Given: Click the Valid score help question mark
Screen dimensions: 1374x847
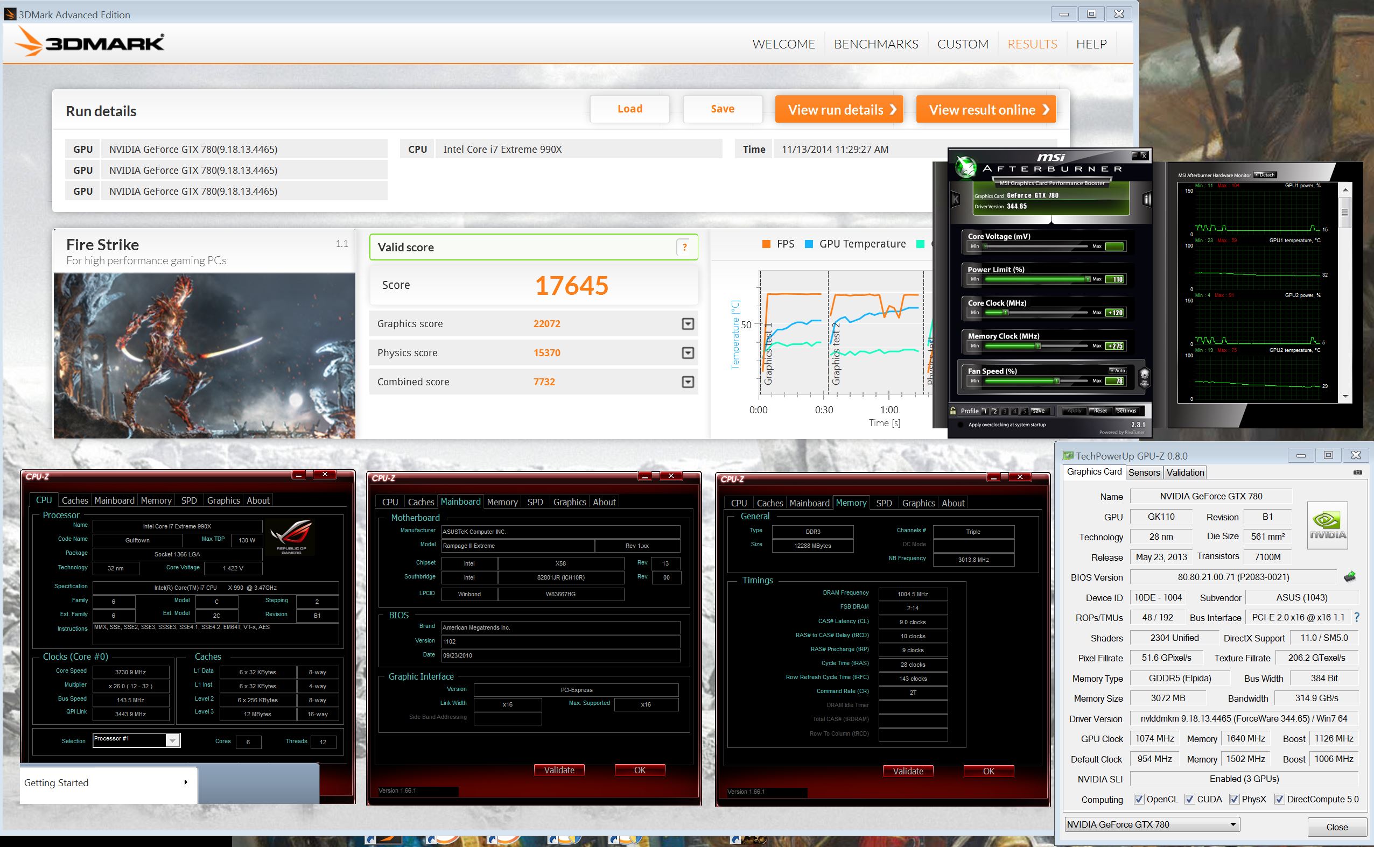Looking at the screenshot, I should click(684, 247).
